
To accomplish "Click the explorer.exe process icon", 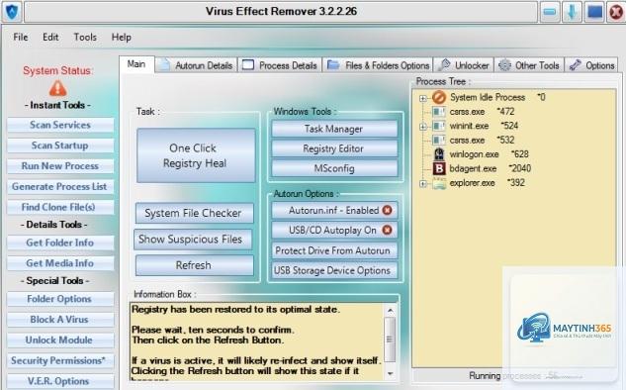I will click(439, 183).
